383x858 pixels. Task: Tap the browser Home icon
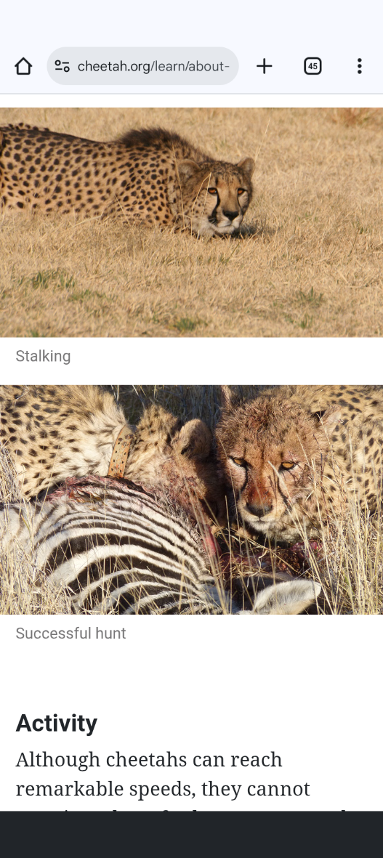click(x=23, y=66)
